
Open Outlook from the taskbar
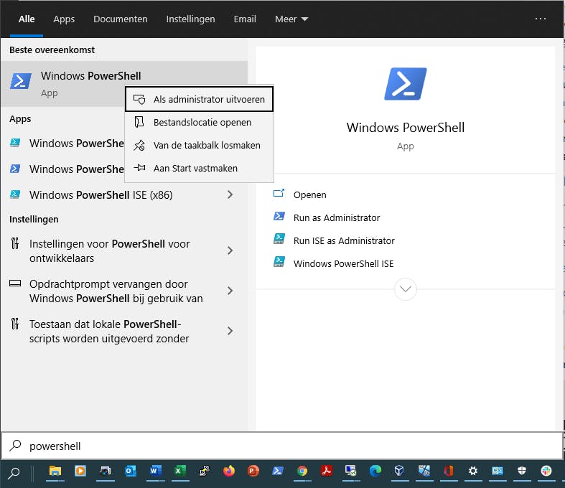131,471
